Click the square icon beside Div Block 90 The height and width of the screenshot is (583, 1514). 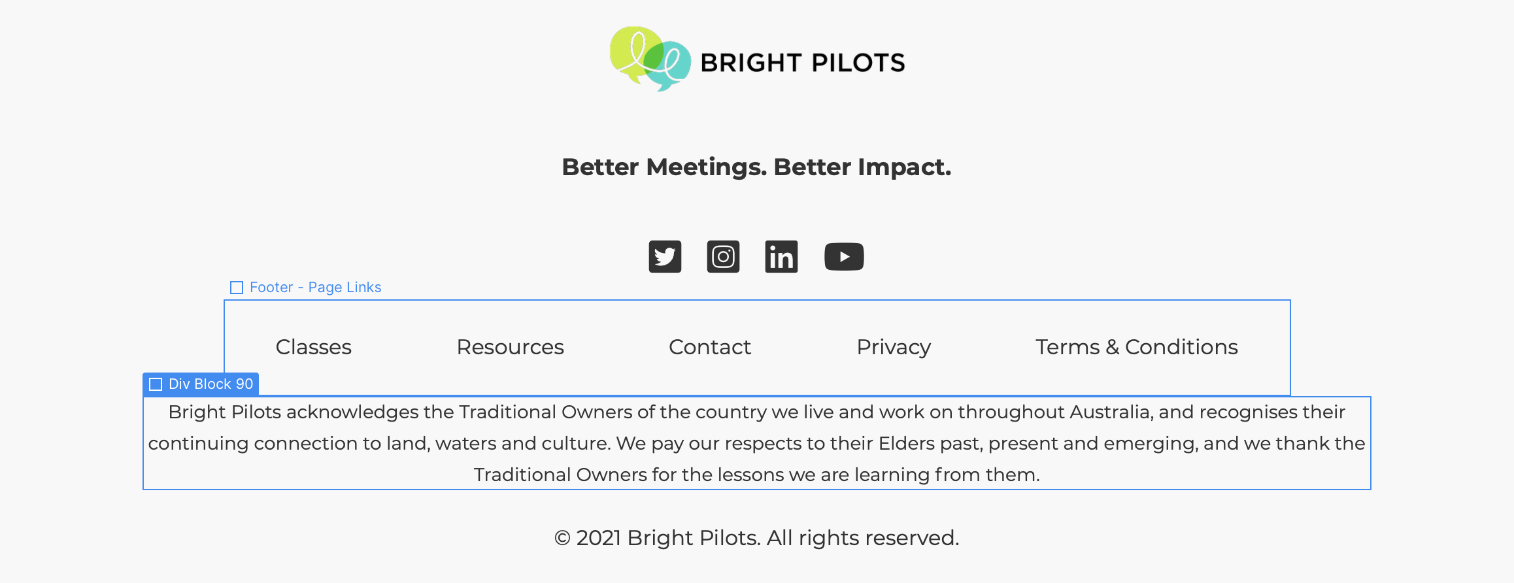coord(156,384)
